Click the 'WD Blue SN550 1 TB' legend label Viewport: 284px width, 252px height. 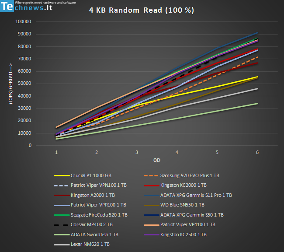click(182, 205)
